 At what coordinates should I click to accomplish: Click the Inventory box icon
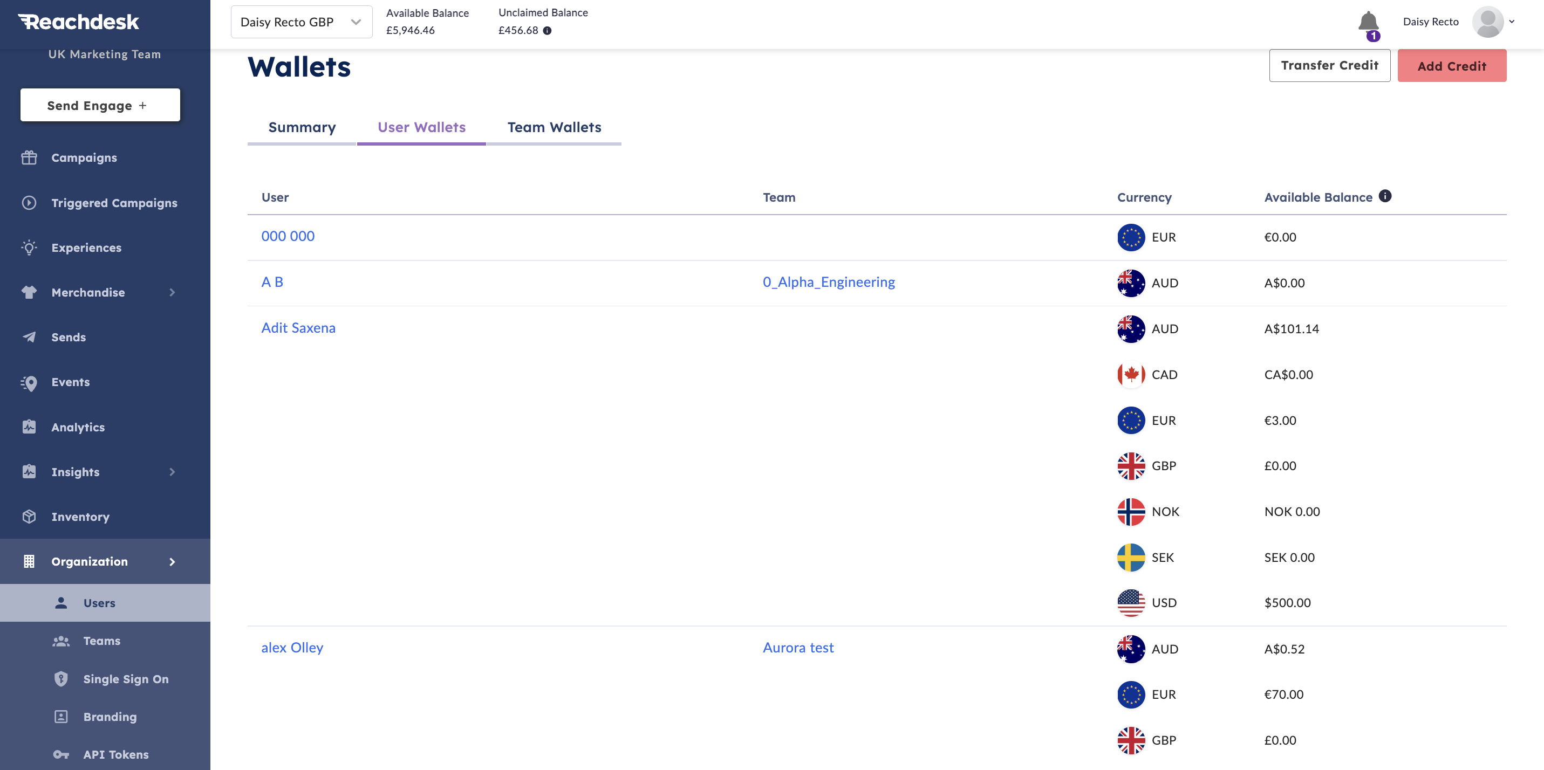(29, 517)
